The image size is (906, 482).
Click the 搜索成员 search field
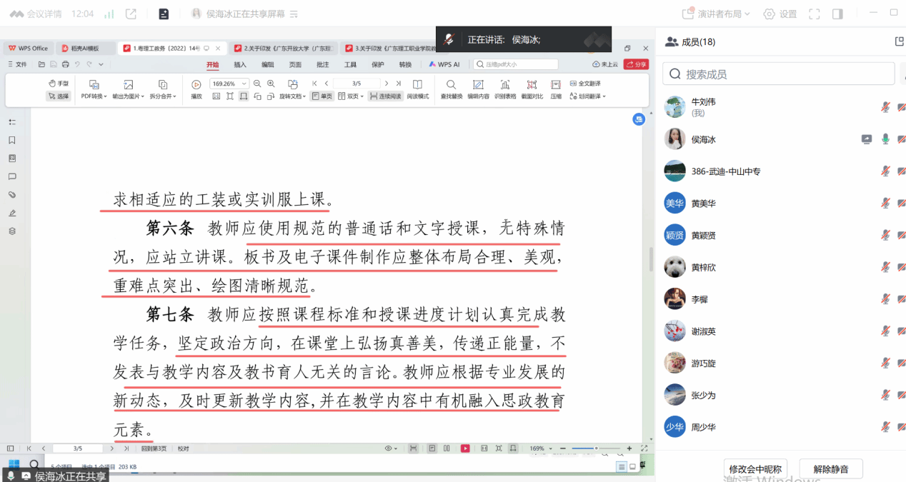pyautogui.click(x=779, y=74)
